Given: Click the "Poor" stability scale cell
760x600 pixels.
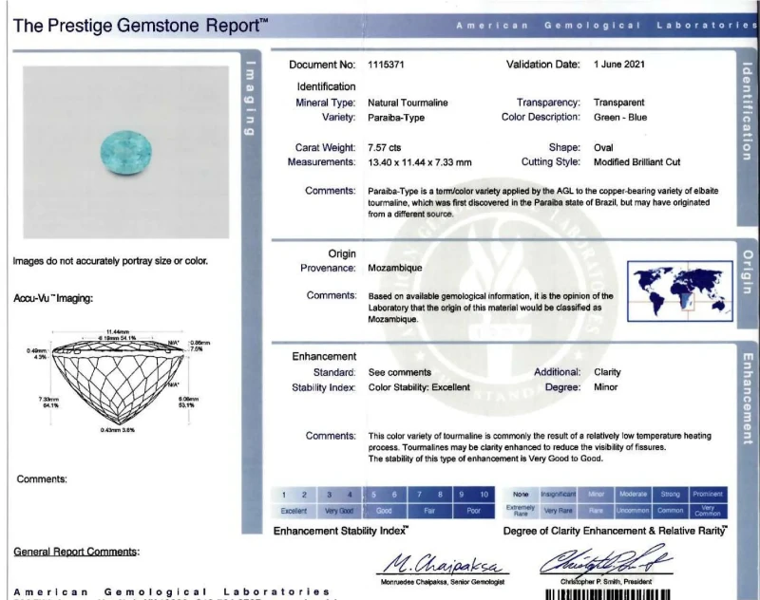Looking at the screenshot, I should 473,511.
